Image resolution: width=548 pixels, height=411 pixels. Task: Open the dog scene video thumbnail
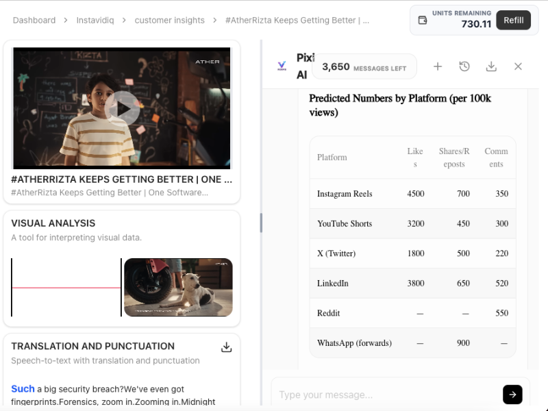pos(178,287)
